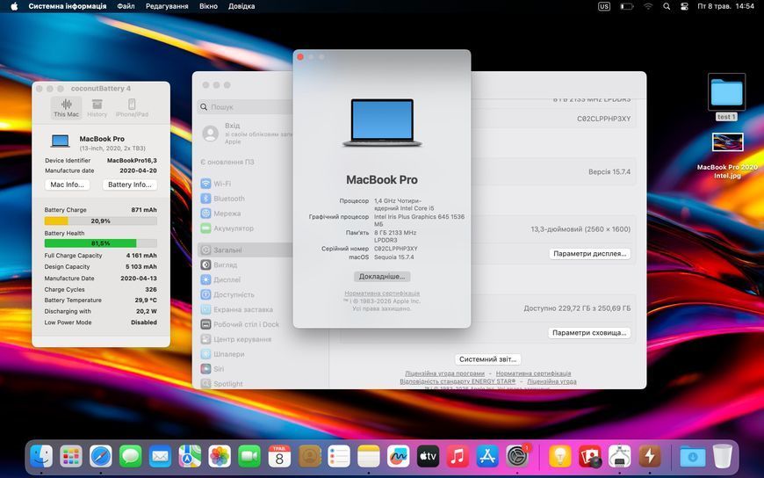The height and width of the screenshot is (478, 764).
Task: Open Control Center from the menu bar
Action: (684, 6)
